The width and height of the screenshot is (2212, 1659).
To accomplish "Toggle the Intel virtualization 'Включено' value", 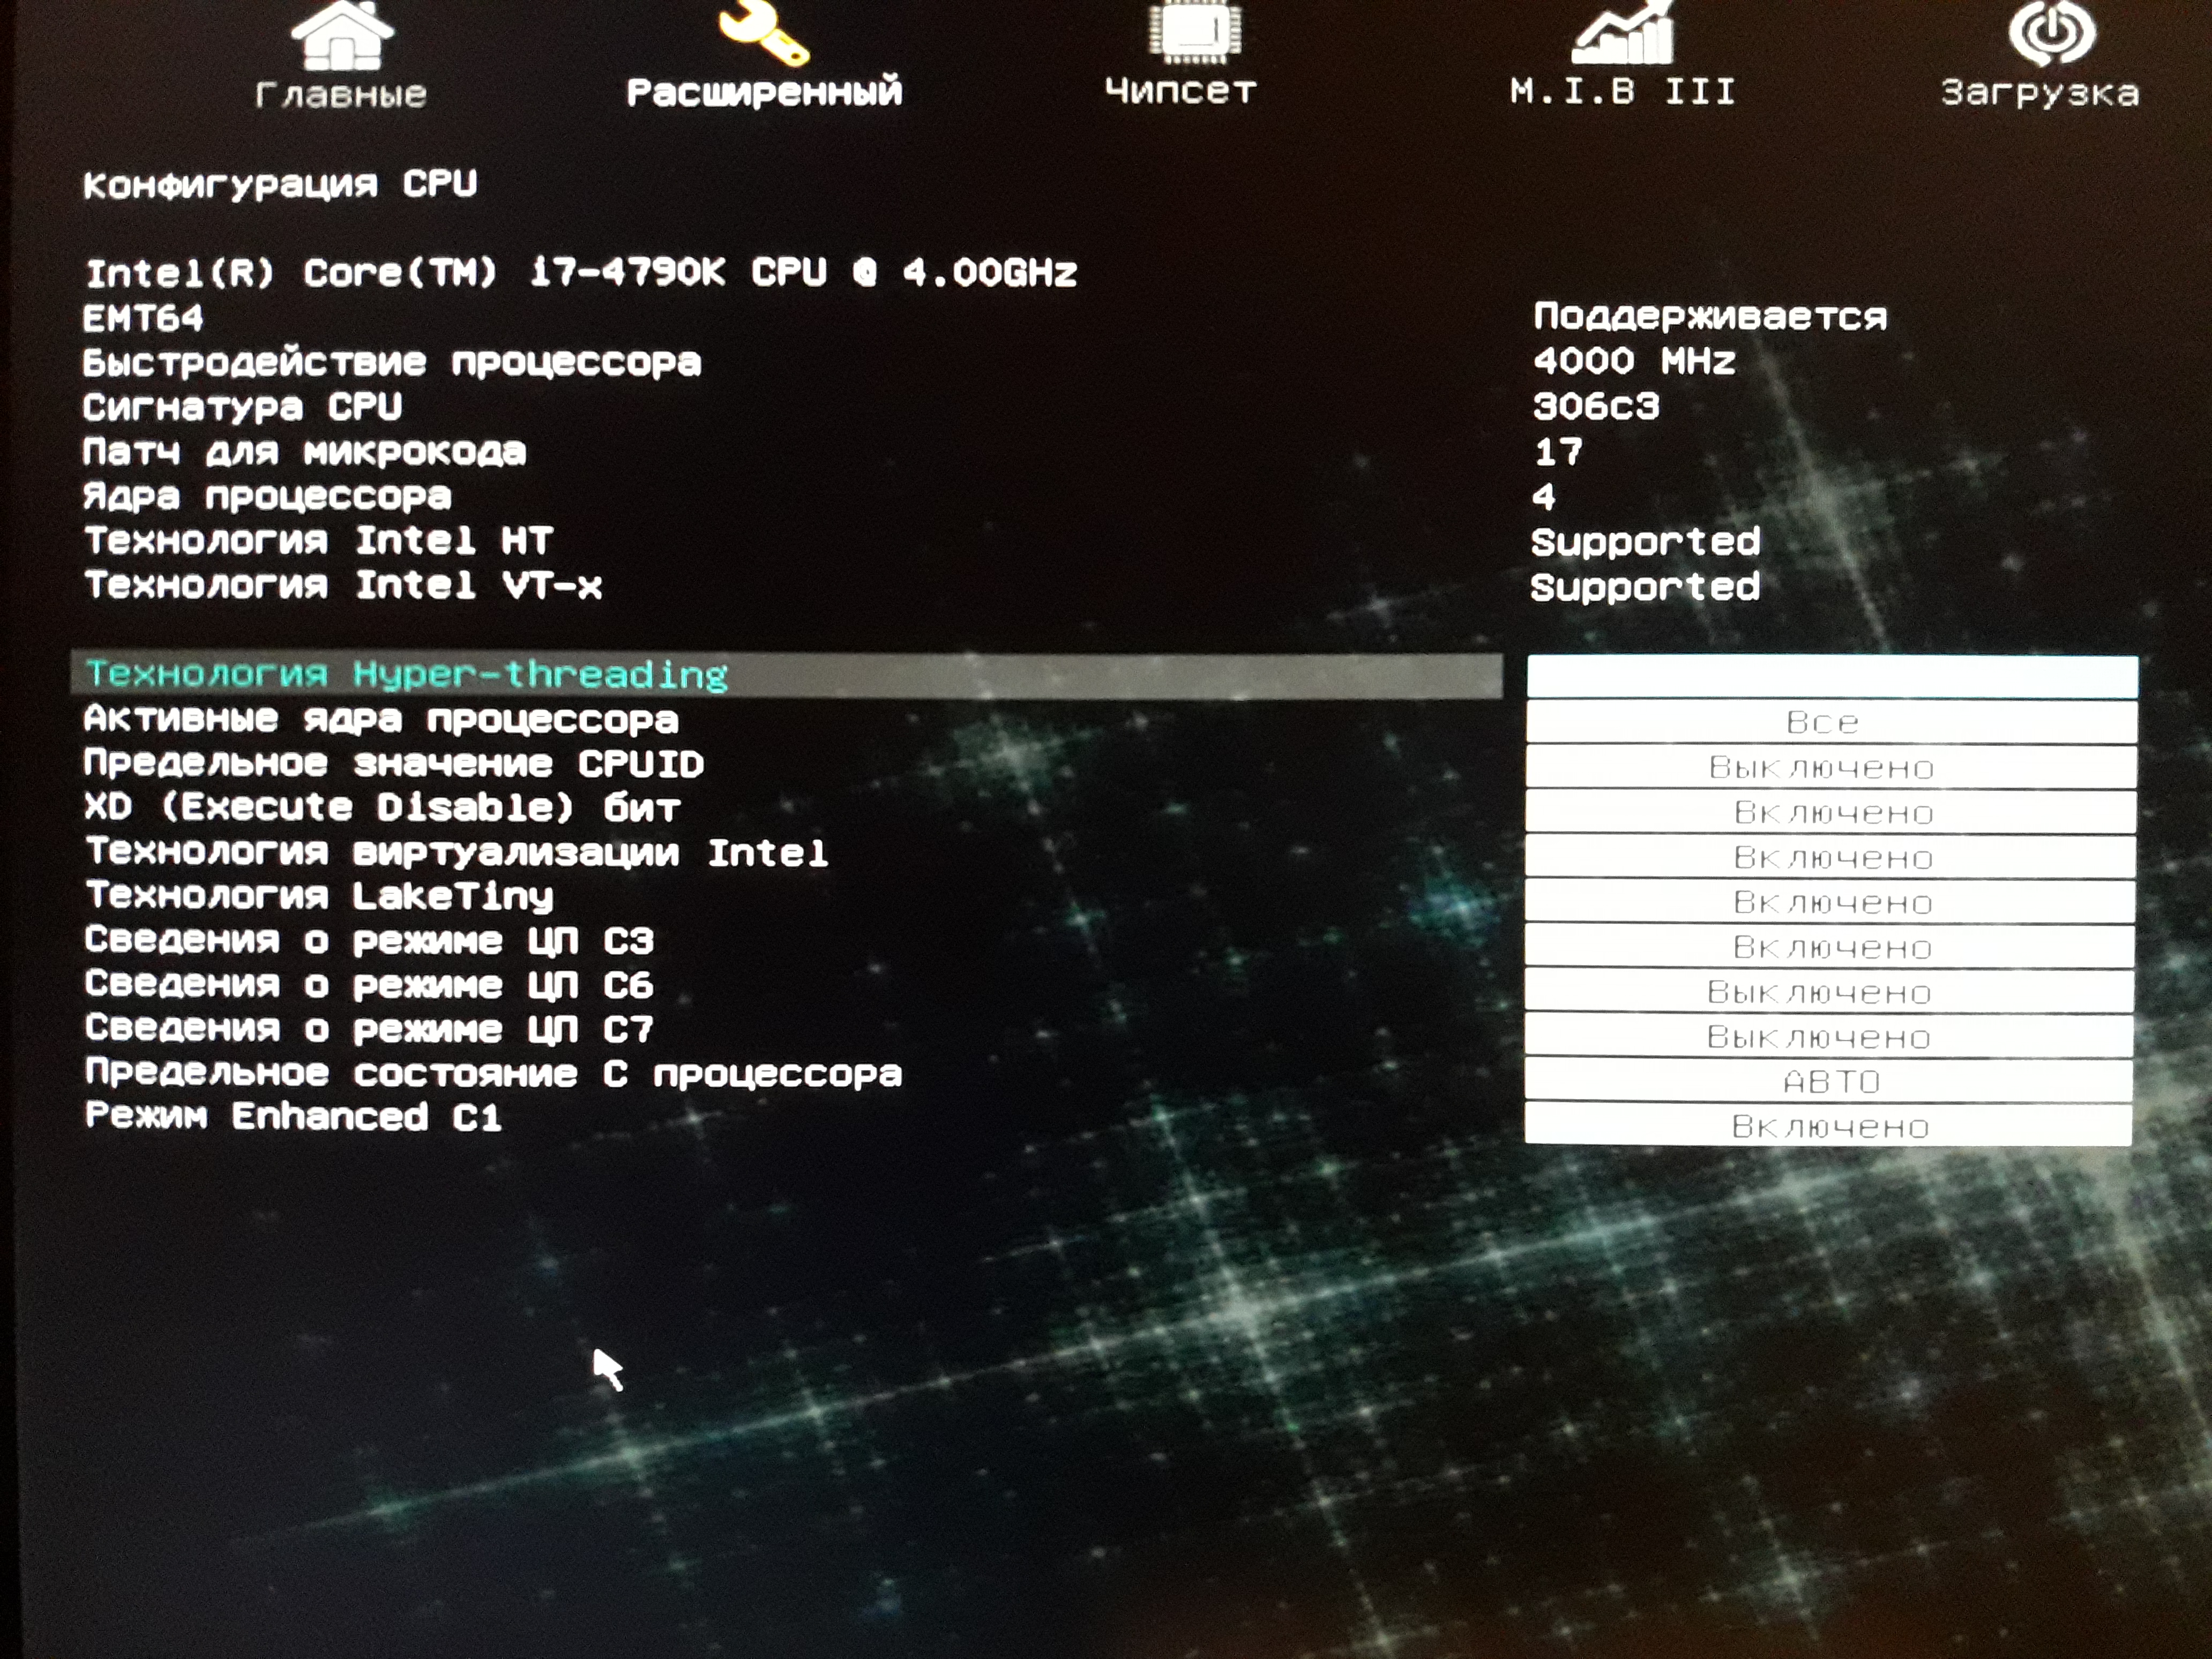I will [x=1832, y=857].
